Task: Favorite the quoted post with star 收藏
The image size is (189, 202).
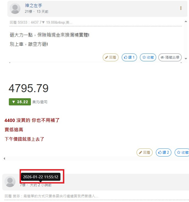Action: click(x=148, y=57)
